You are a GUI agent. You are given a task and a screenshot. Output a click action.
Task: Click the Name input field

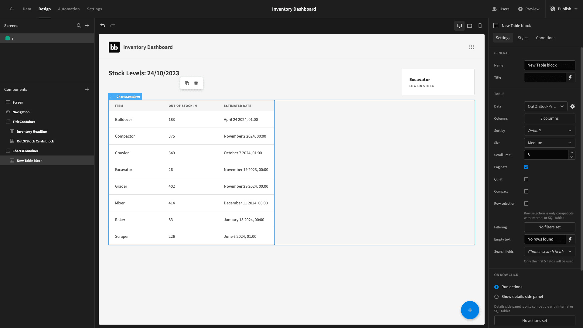(550, 65)
